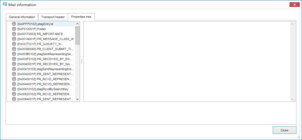Image resolution: width=302 pixels, height=140 pixels.
Task: Click inside the empty property value pane
Action: click(187, 62)
